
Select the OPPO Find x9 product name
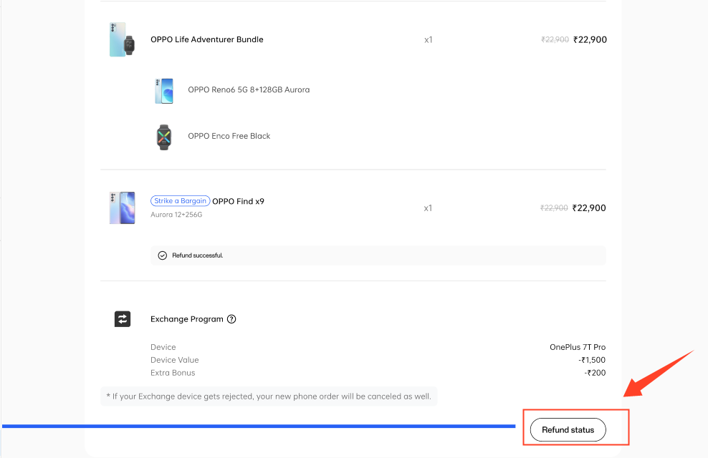[238, 202]
